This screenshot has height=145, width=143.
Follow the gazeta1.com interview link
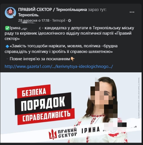[x=59, y=66]
